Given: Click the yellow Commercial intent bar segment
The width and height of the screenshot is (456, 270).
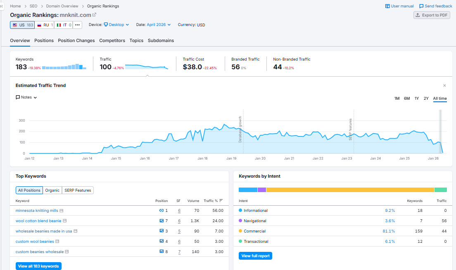Looking at the screenshot, I should 350,190.
